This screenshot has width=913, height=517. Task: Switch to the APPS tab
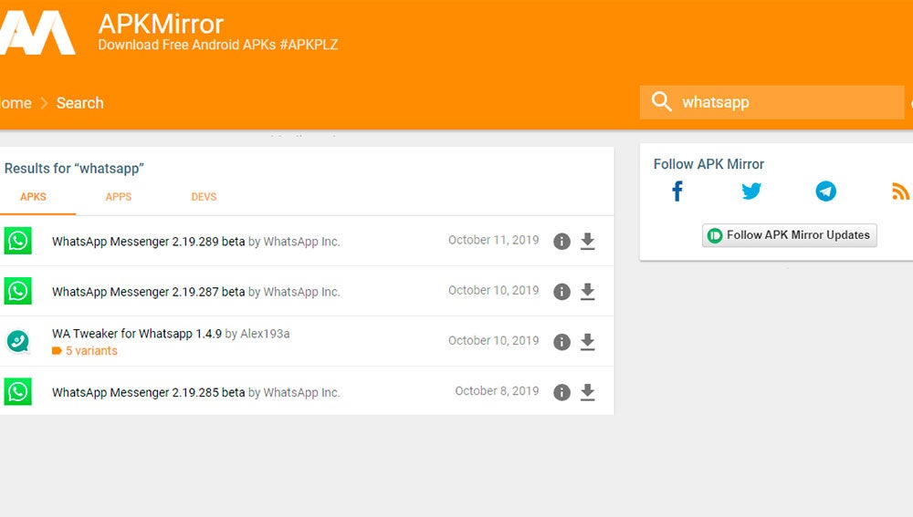(x=118, y=197)
